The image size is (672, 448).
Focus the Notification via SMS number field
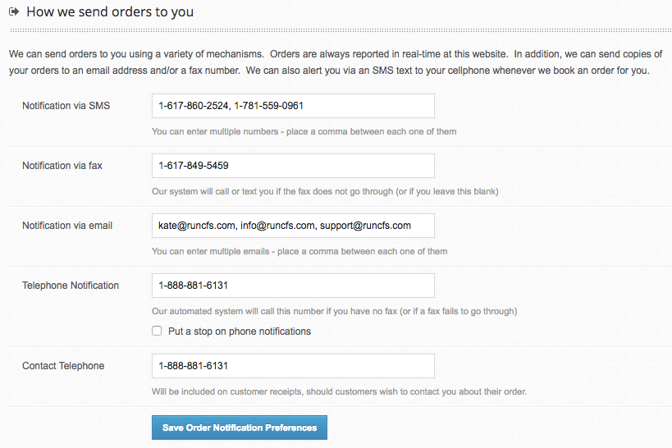pos(293,106)
